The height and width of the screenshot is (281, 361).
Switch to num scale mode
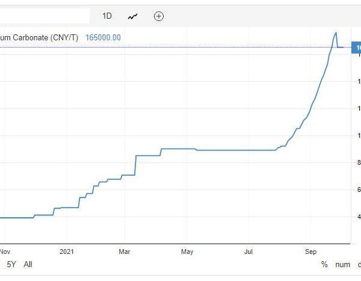342,264
